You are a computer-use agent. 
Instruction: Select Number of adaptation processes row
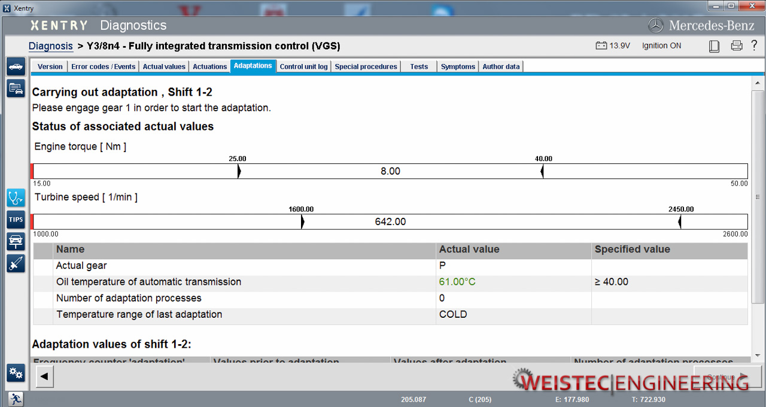click(x=390, y=298)
